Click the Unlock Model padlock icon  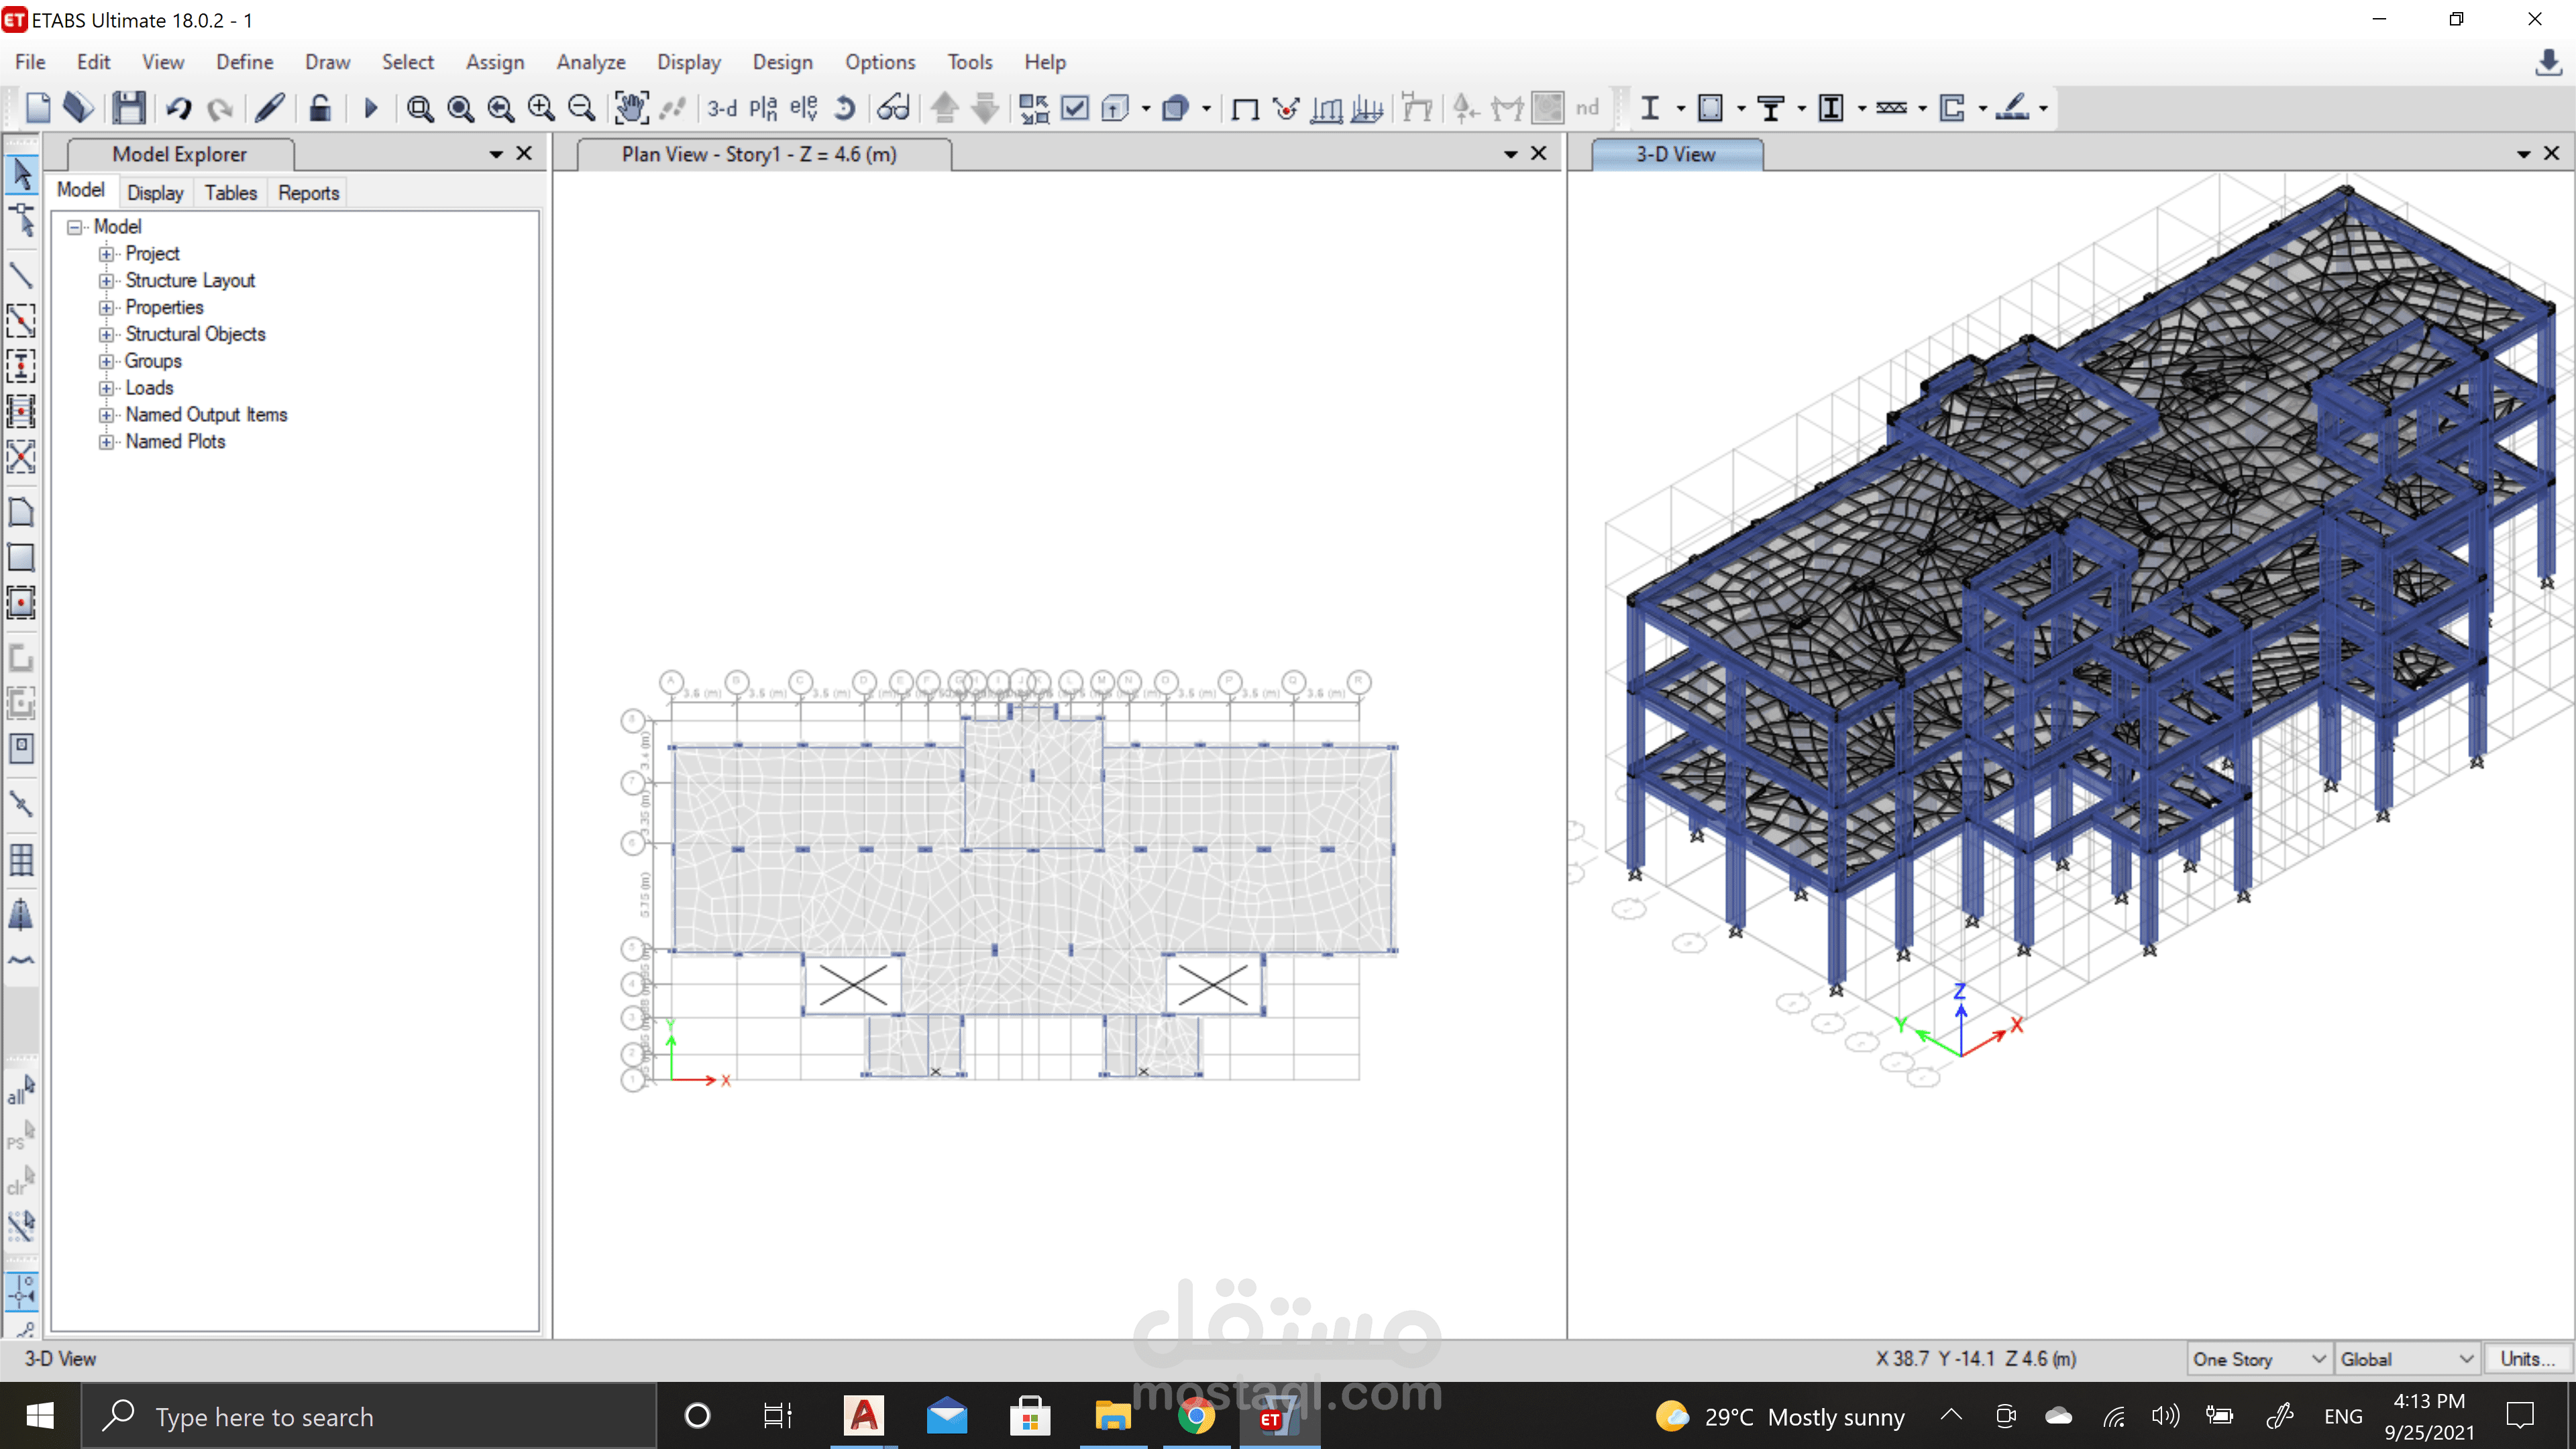[319, 108]
